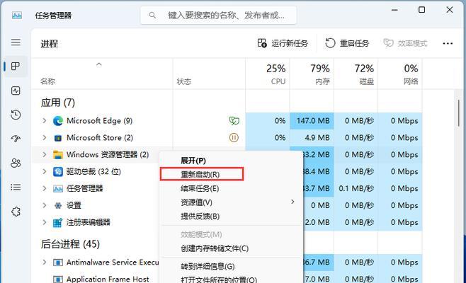Image resolution: width=466 pixels, height=283 pixels.
Task: Click the search magnifier icon
Action: pos(152,15)
